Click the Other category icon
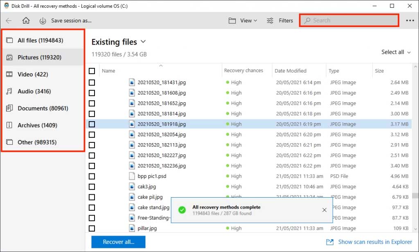Image resolution: width=419 pixels, height=252 pixels. (9, 142)
